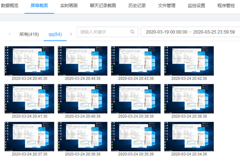This screenshot has height=162, width=240.
Task: Open the date range picker
Action: [x=190, y=32]
